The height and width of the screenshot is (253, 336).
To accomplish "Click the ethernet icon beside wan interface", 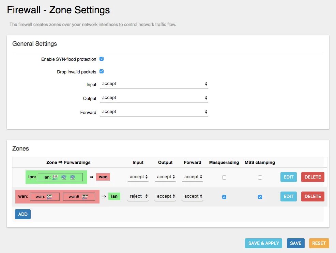I will coord(49,197).
